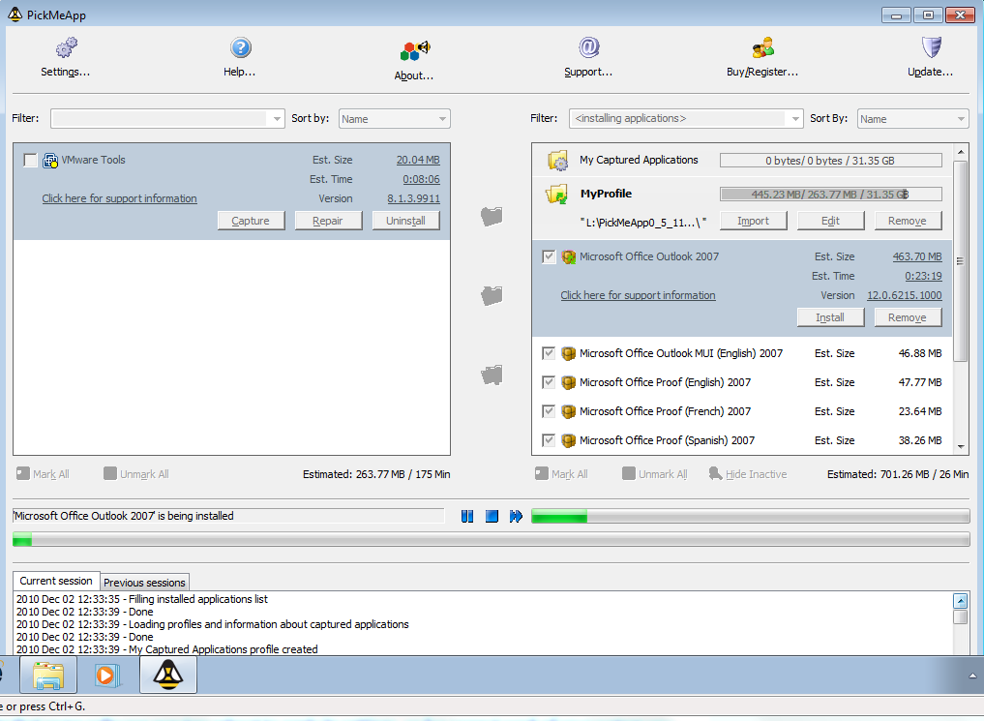Click the Import button for MyProfile
984x721 pixels.
coord(753,221)
